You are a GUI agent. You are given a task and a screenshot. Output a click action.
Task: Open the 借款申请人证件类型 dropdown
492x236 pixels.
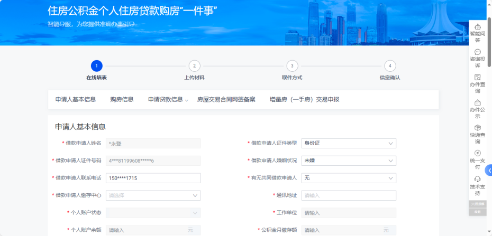(x=348, y=143)
